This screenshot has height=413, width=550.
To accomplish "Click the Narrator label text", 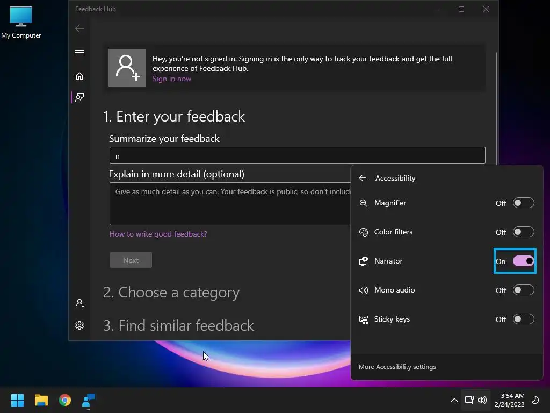I will [388, 261].
